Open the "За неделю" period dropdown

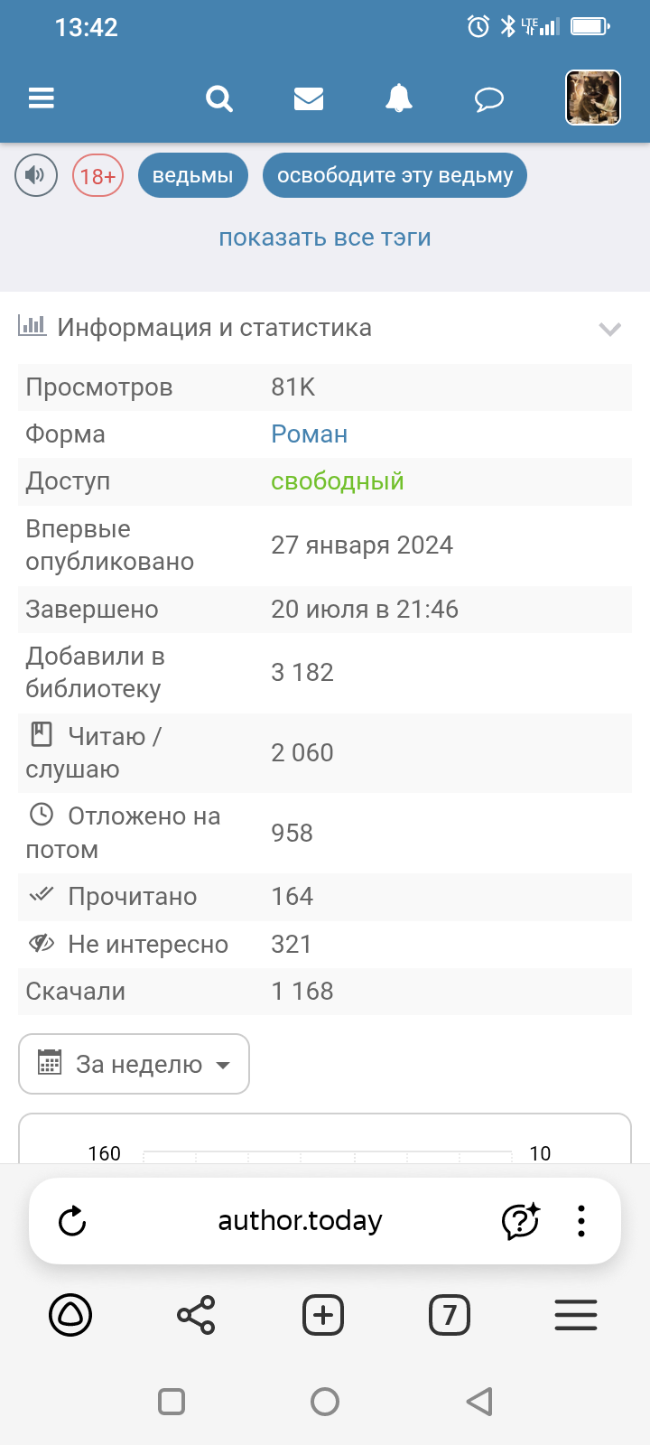pyautogui.click(x=134, y=1064)
